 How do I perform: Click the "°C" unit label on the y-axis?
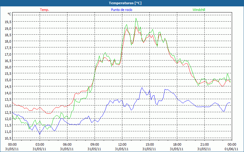point(9,14)
